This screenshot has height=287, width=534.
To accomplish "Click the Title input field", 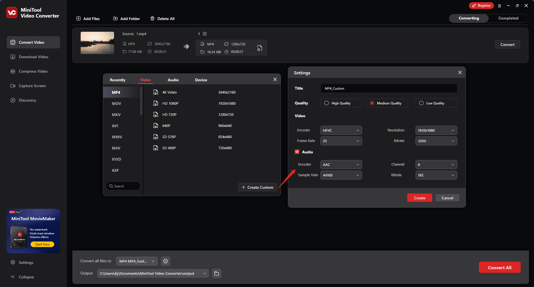I will [389, 88].
